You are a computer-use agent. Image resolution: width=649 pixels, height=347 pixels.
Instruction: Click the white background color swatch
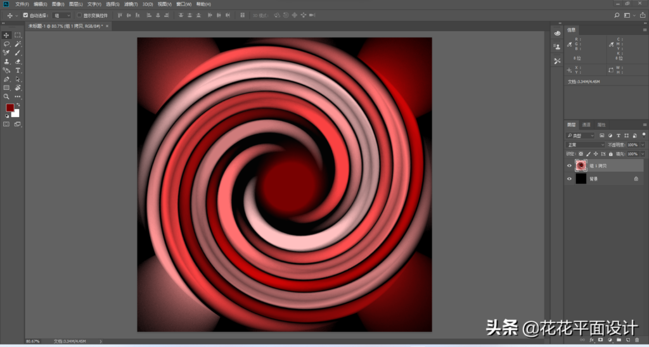pyautogui.click(x=16, y=115)
